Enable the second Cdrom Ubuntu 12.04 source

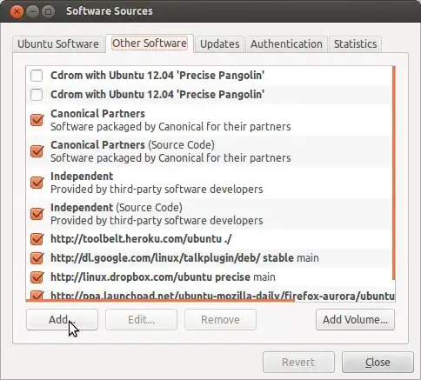[37, 95]
